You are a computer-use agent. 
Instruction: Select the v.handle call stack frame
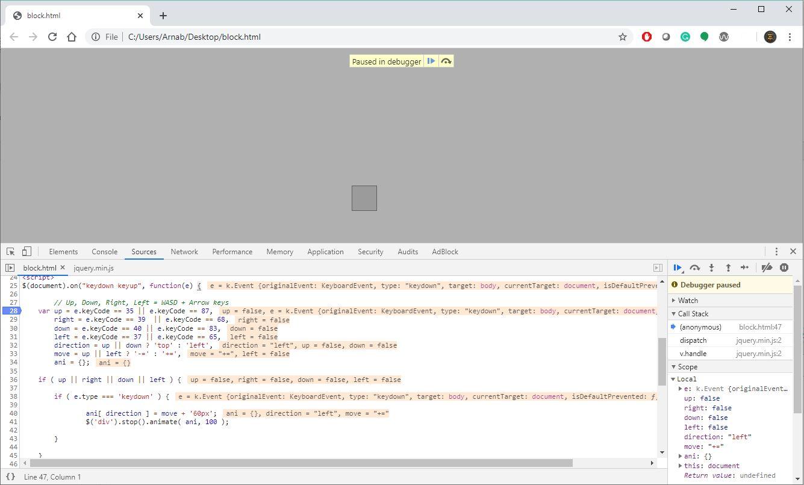pyautogui.click(x=731, y=353)
